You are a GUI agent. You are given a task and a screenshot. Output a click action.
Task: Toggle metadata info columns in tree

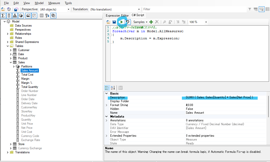click(x=41, y=16)
